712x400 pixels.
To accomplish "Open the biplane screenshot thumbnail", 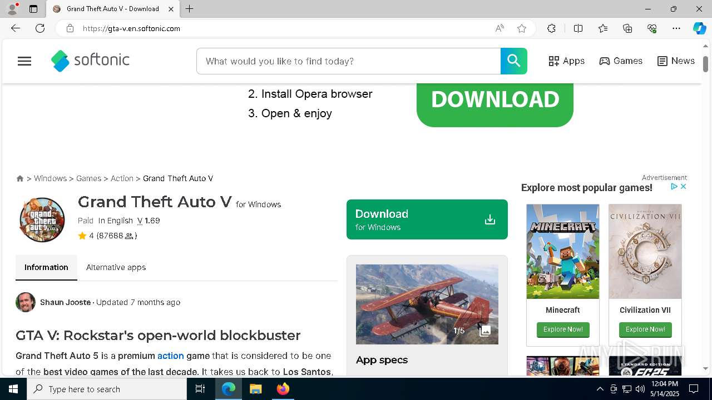I will (427, 304).
